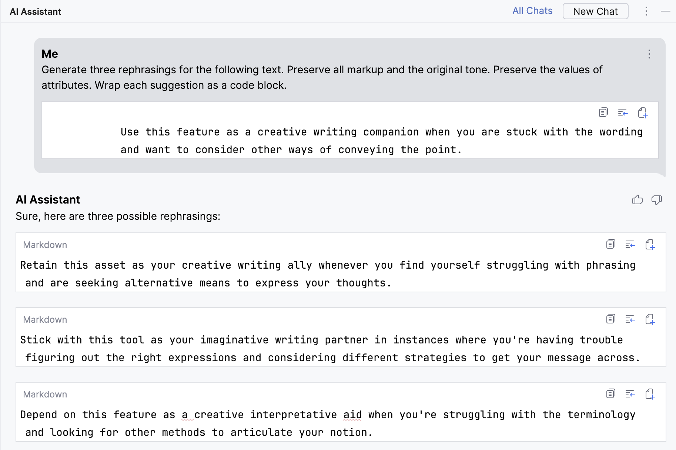The image size is (676, 450).
Task: Create a new file from the second Markdown snippet
Action: coord(650,319)
